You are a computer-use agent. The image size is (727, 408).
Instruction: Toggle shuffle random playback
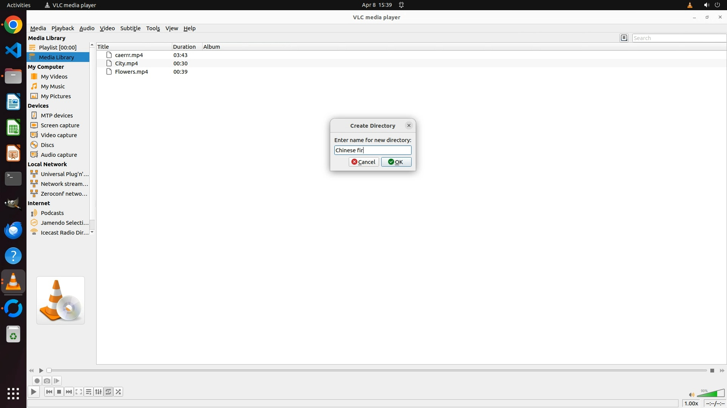(x=119, y=392)
